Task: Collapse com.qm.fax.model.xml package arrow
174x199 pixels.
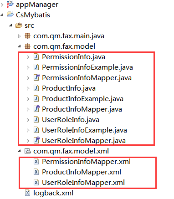Action: click(x=19, y=151)
